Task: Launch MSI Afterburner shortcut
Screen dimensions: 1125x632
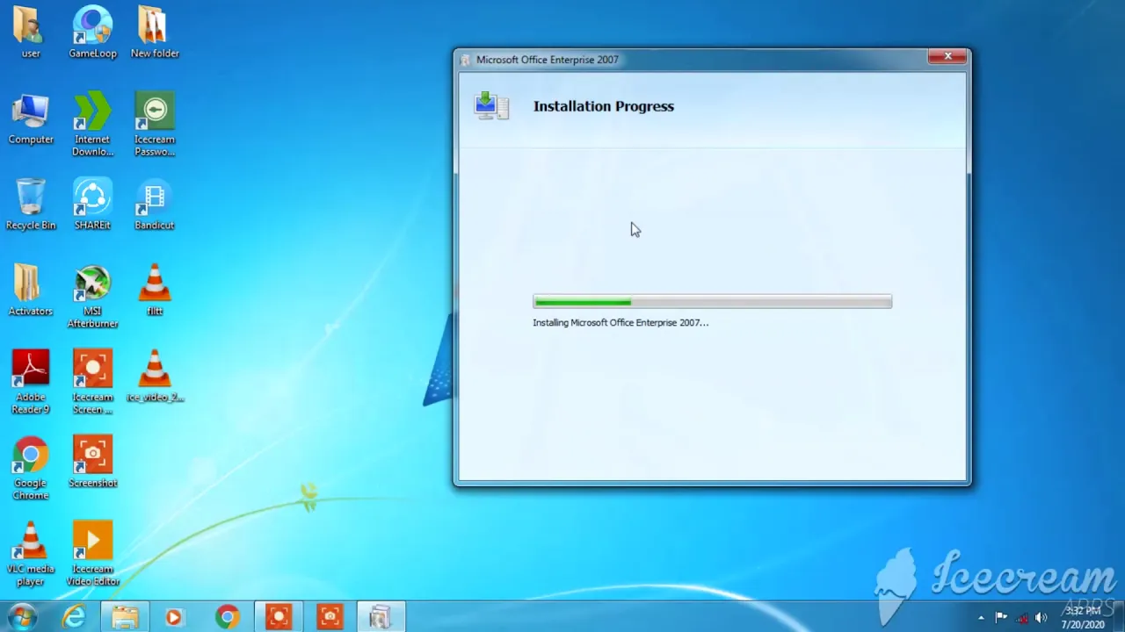Action: pyautogui.click(x=92, y=297)
